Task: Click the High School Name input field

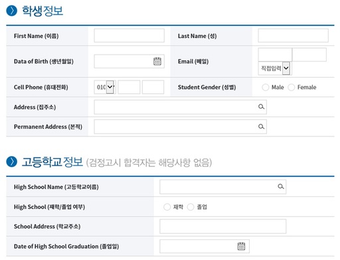Action: 222,187
